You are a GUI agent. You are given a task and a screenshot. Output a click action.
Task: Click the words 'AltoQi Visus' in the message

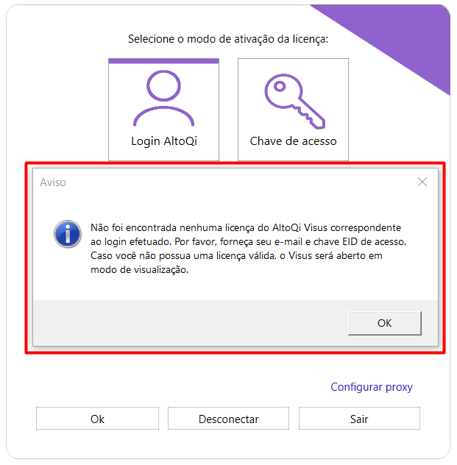[300, 228]
